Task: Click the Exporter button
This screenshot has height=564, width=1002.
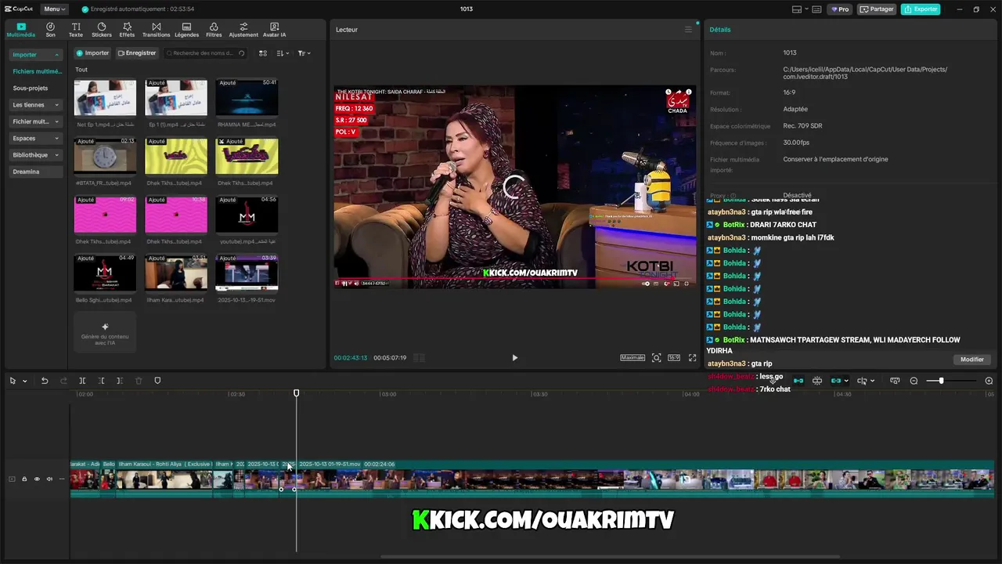Action: [x=921, y=9]
